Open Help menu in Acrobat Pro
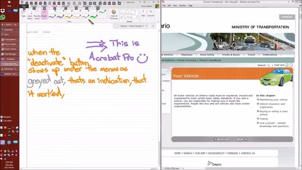The image size is (302, 170). tap(190, 6)
